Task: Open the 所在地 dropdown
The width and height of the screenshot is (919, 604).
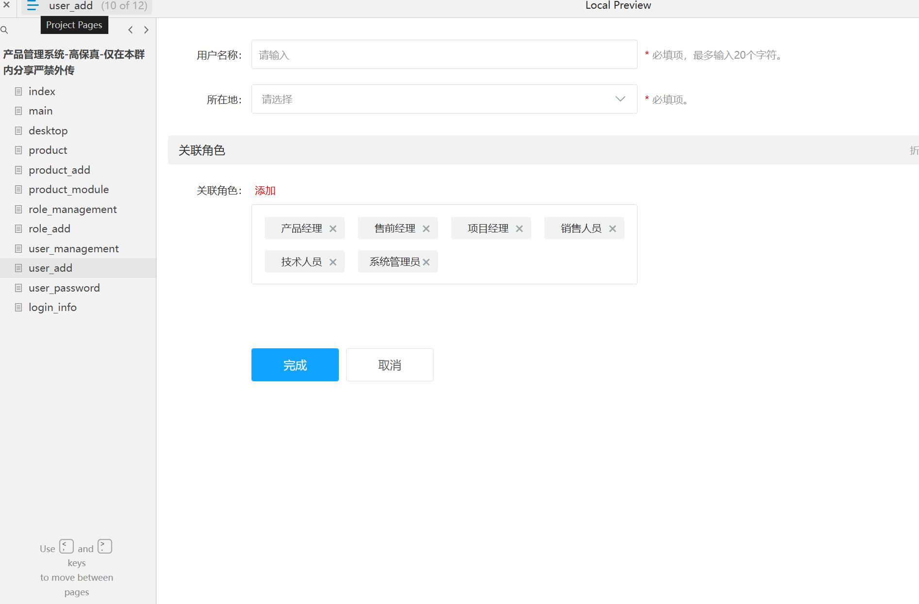Action: point(444,99)
